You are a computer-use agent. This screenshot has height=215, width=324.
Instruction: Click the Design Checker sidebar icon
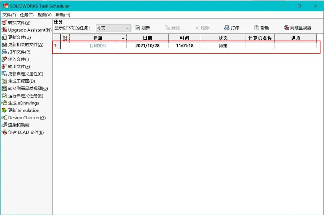coord(4,118)
